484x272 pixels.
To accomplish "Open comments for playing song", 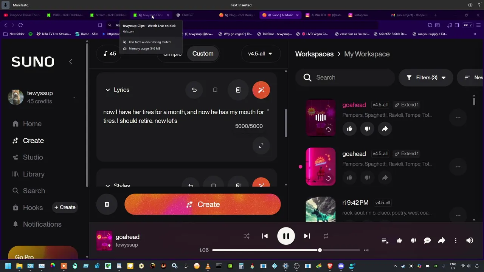I will (x=427, y=241).
